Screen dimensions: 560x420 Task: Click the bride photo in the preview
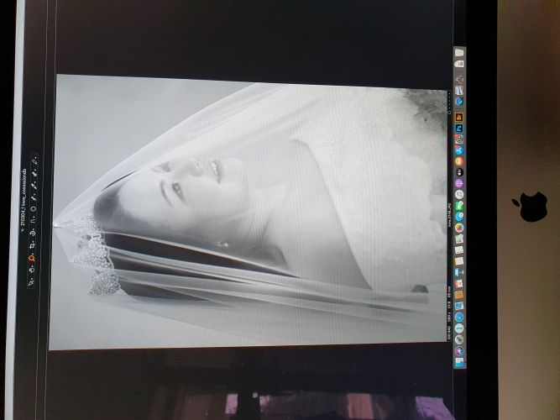coord(252,210)
